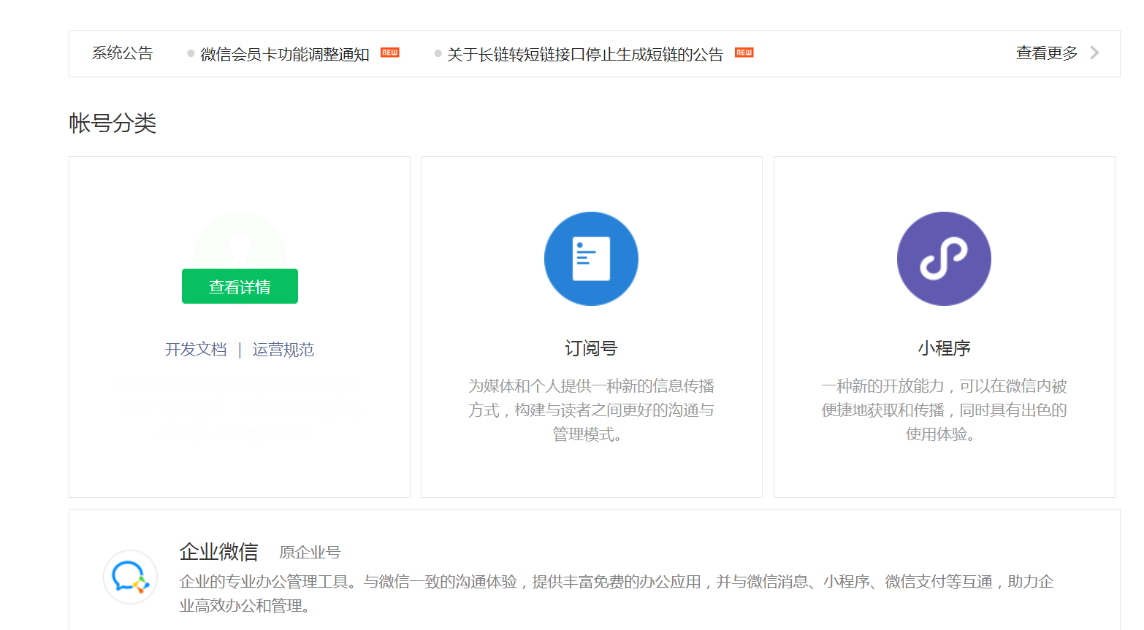The width and height of the screenshot is (1144, 630).
Task: Click 查看更多 to view more announcements
Action: (x=1047, y=53)
